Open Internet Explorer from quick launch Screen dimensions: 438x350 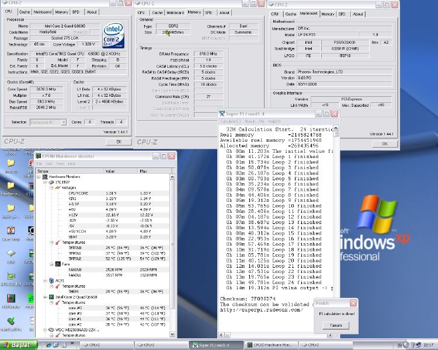(x=48, y=345)
